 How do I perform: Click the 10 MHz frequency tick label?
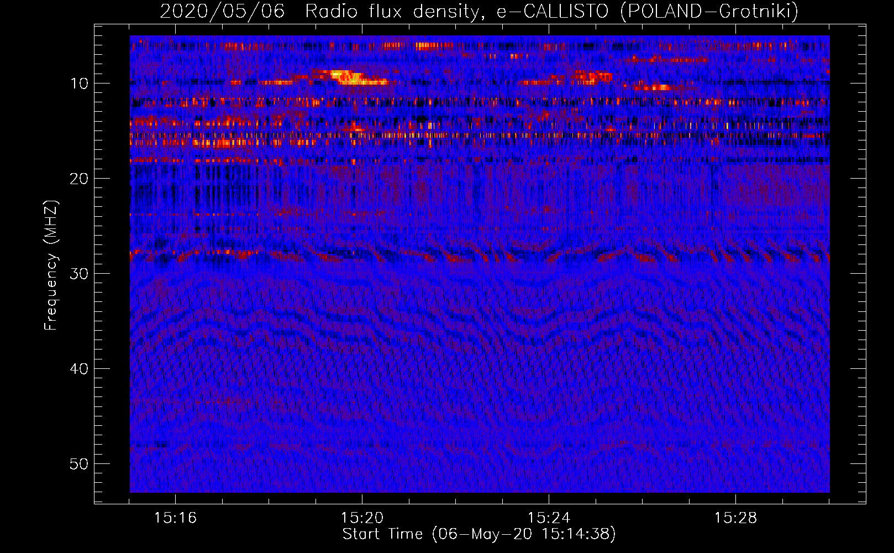pos(79,84)
